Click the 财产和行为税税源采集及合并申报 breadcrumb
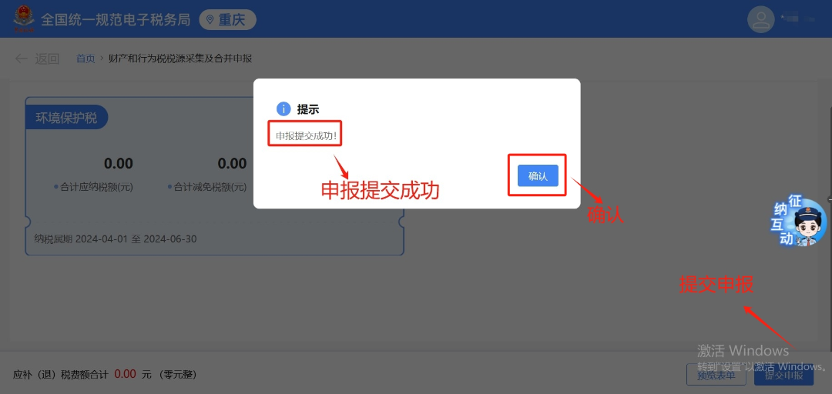Image resolution: width=832 pixels, height=394 pixels. [179, 58]
